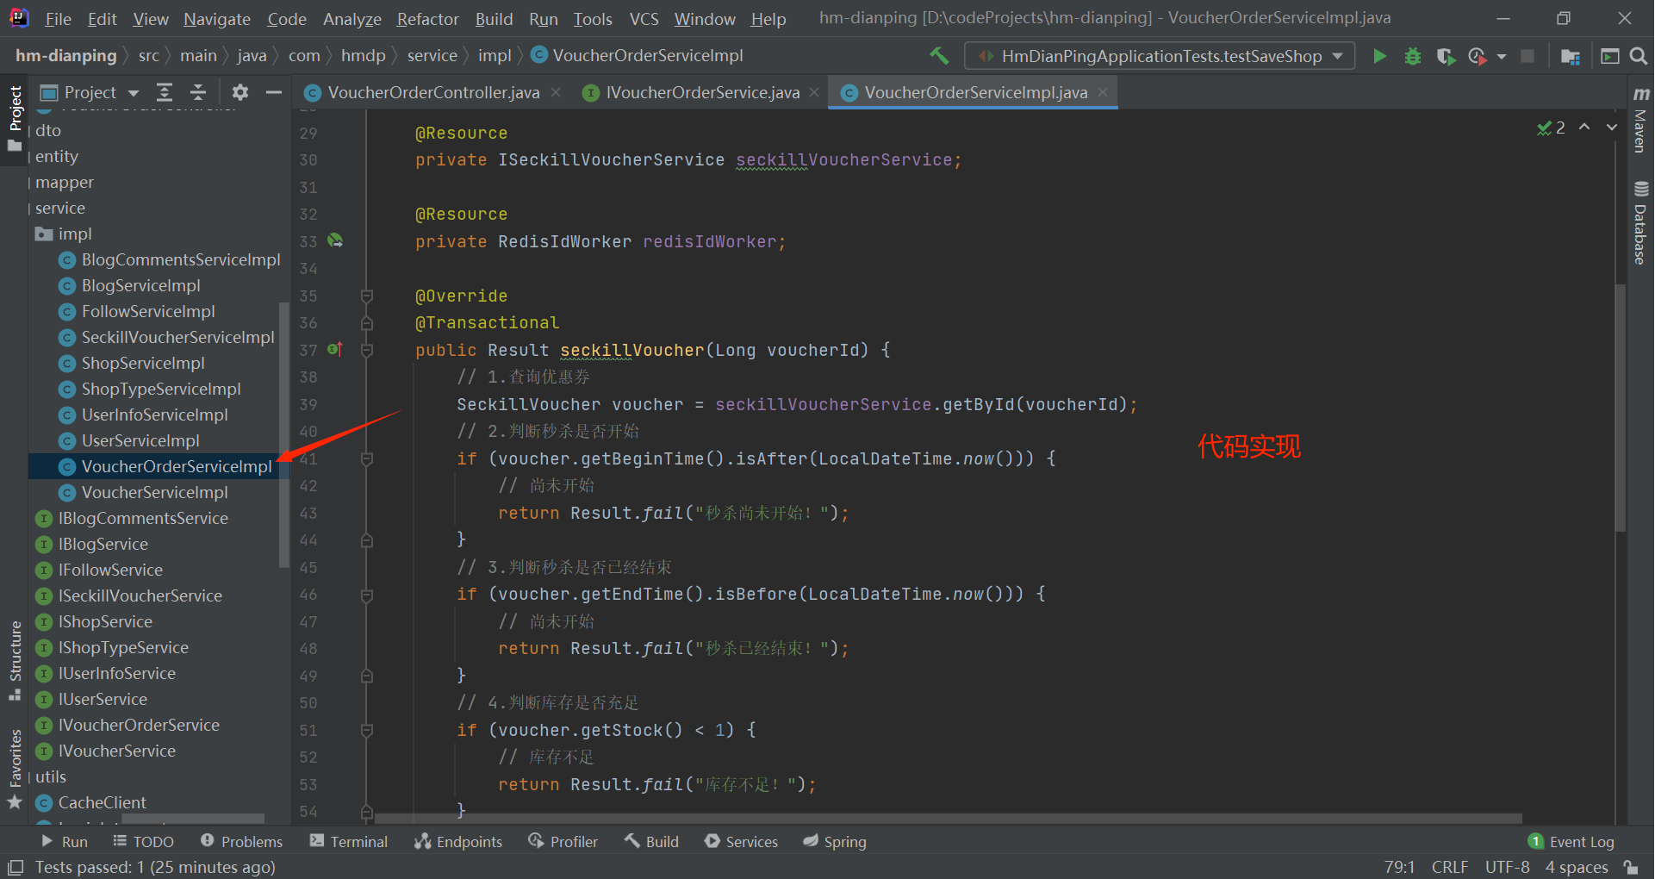Switch to VoucherOrderController.java tab
The width and height of the screenshot is (1655, 879).
pos(433,92)
